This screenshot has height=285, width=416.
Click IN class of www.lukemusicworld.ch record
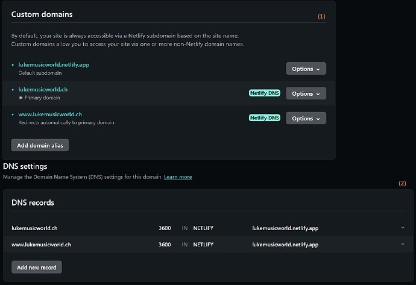click(184, 245)
